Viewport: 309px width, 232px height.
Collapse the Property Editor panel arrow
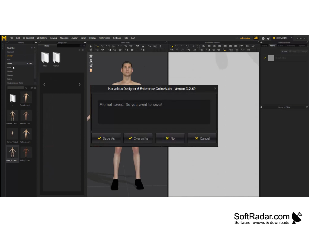tap(261, 107)
